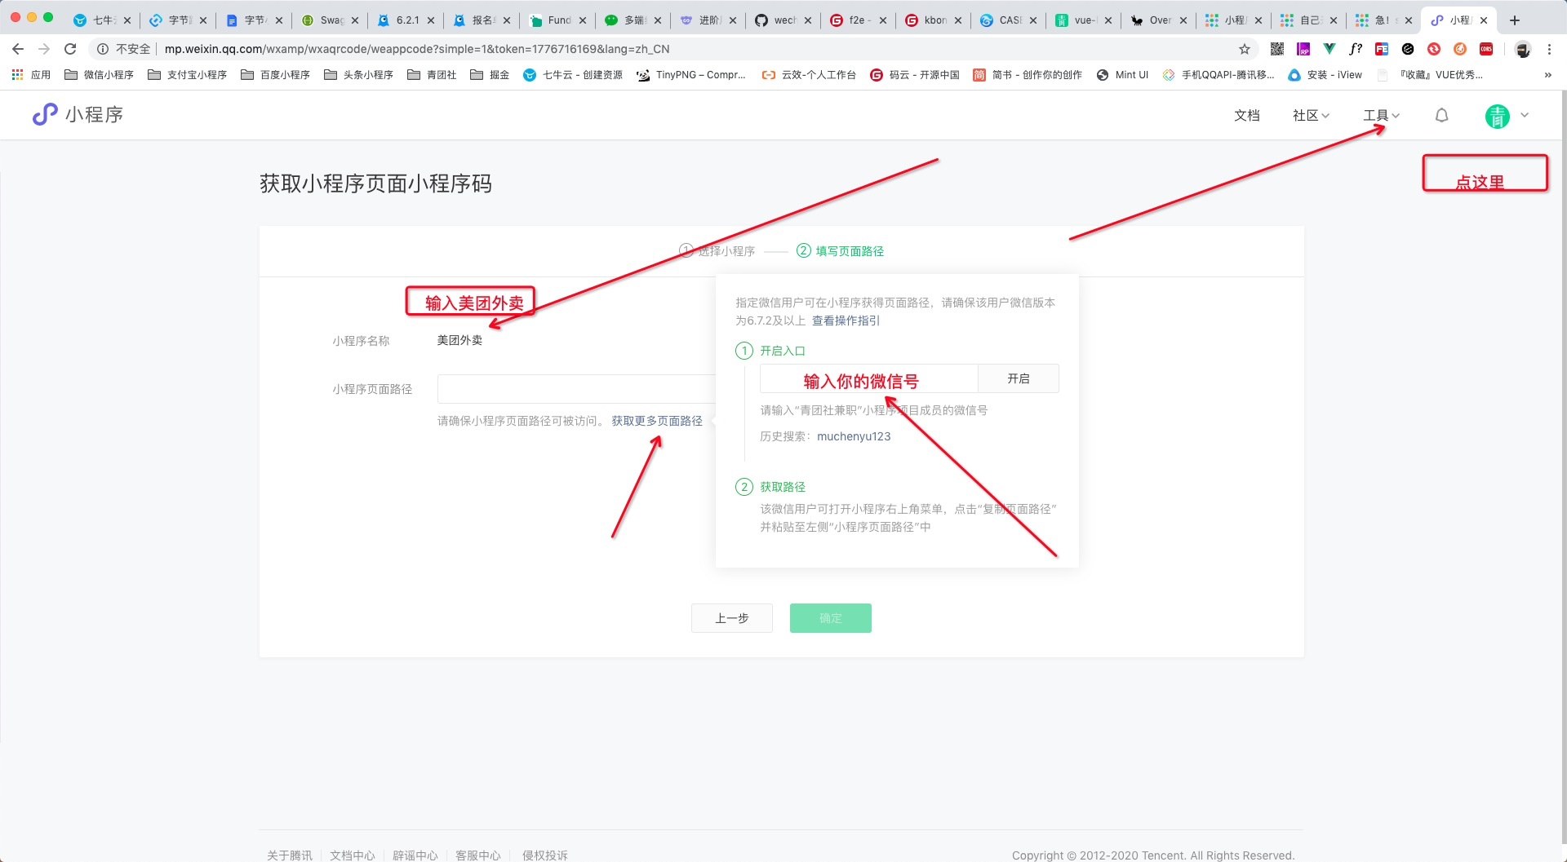1567x862 pixels.
Task: Open the 掘金 bookmark folder
Action: 491,75
